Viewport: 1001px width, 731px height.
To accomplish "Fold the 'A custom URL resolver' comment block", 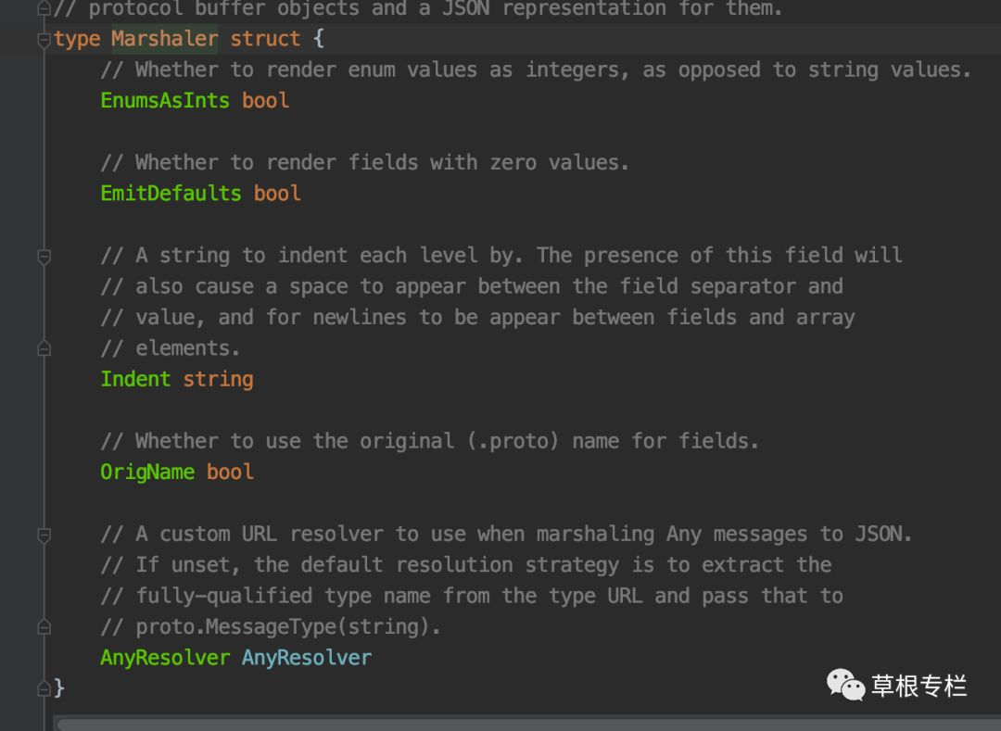I will (x=44, y=535).
